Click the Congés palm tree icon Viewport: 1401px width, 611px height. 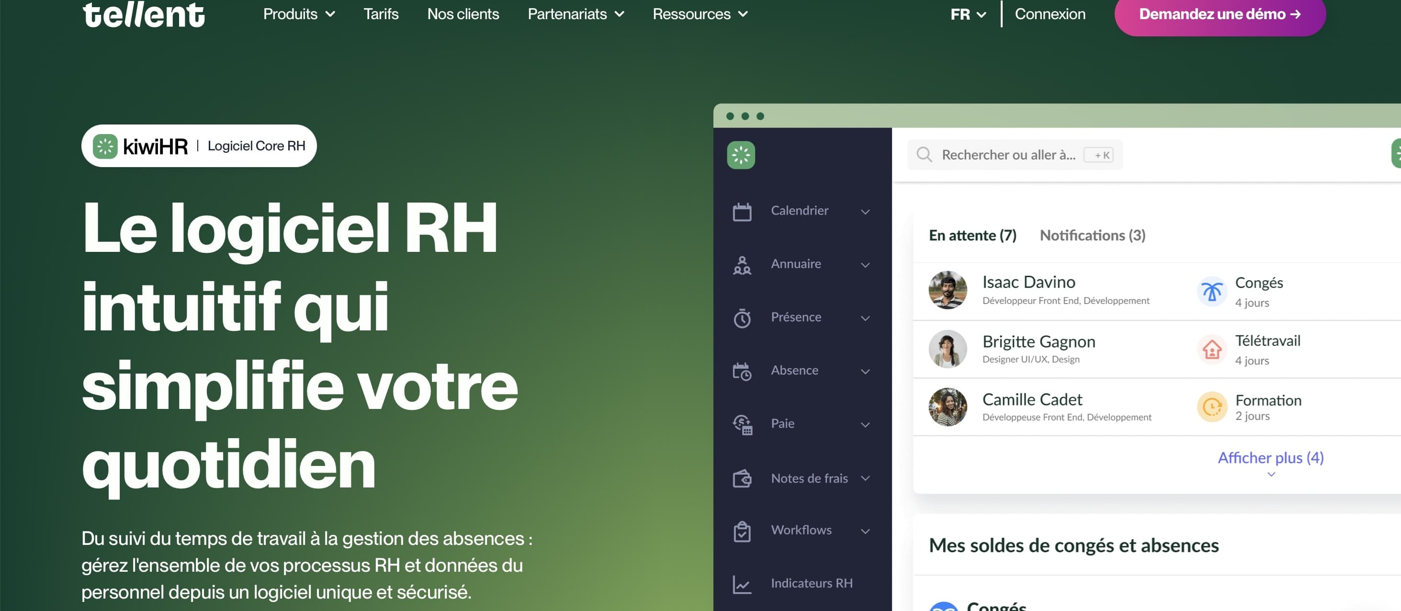coord(1212,292)
